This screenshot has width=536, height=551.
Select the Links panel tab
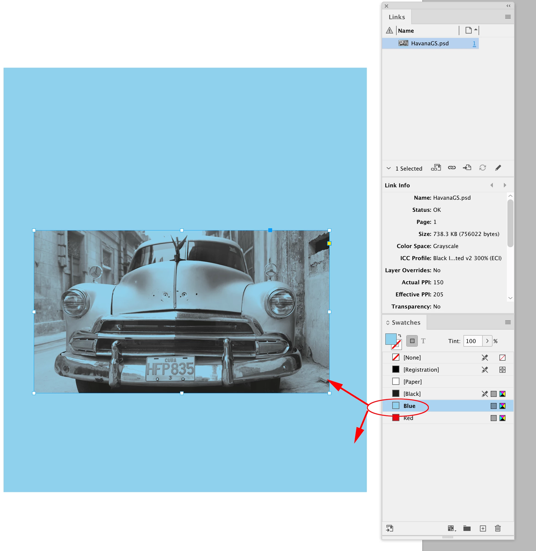397,17
